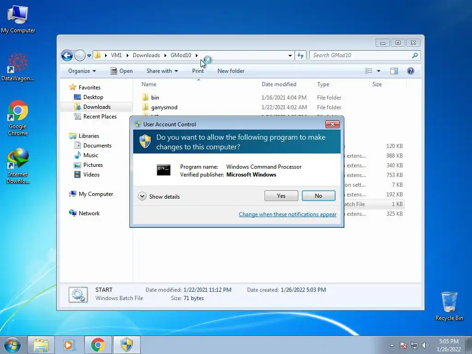Select Favorites in the navigation pane
Image resolution: width=472 pixels, height=354 pixels.
pyautogui.click(x=89, y=88)
